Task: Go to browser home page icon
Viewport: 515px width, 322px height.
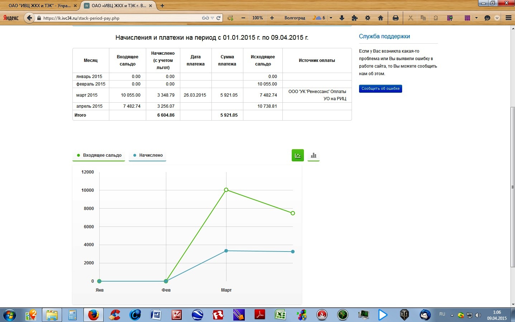Action: coord(381,18)
